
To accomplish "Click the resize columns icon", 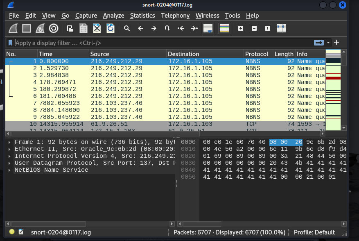I will coord(281,28).
